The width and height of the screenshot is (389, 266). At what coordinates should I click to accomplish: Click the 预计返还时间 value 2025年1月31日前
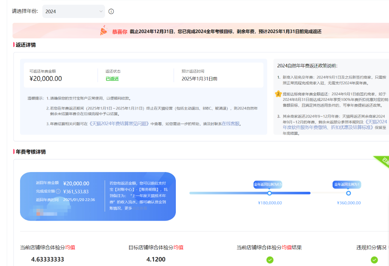(199, 79)
